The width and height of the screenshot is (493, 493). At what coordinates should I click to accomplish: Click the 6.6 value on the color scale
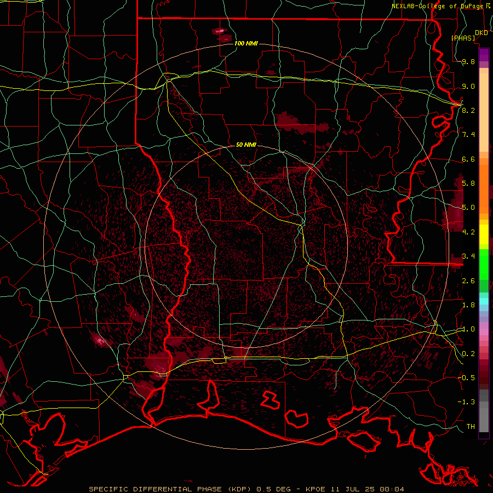[x=468, y=159]
